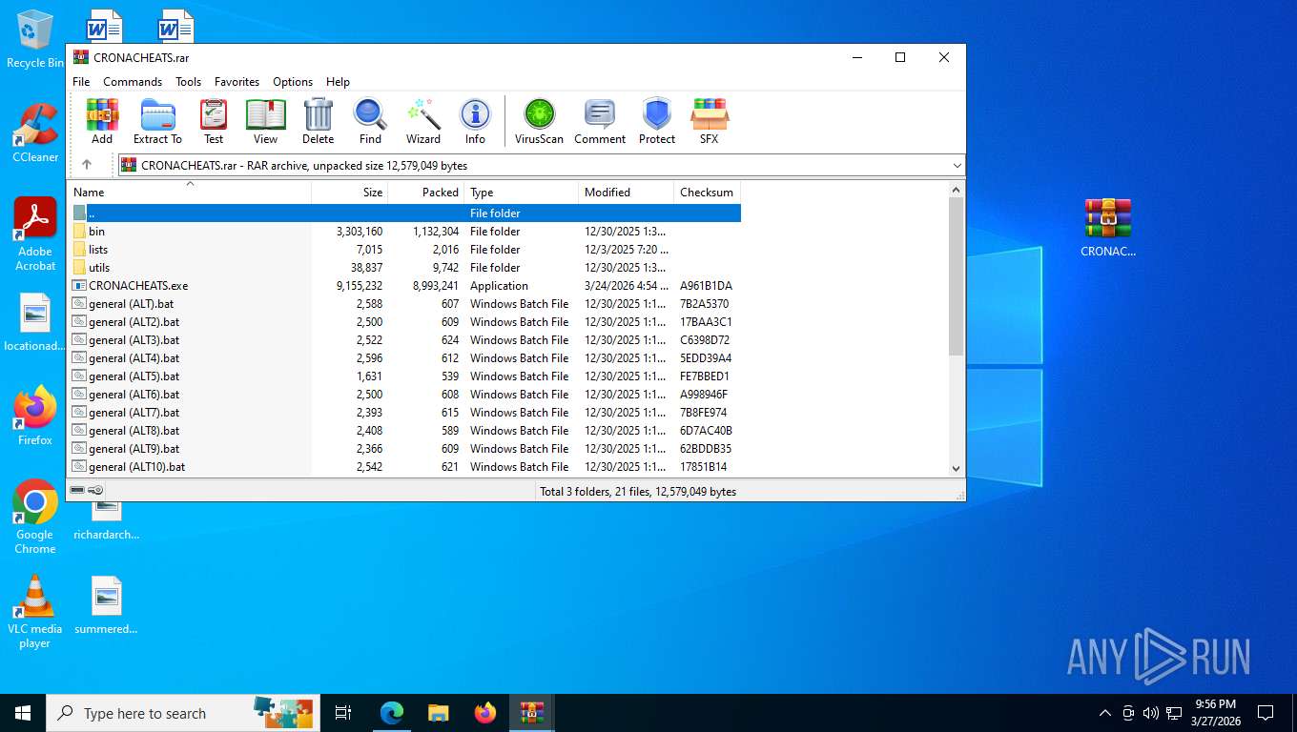1297x732 pixels.
Task: Select the bin folder row
Action: coord(403,232)
